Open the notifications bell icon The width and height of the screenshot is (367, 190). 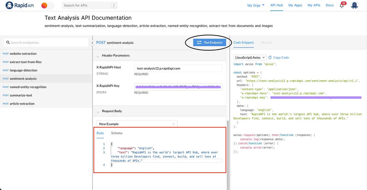click(x=342, y=6)
